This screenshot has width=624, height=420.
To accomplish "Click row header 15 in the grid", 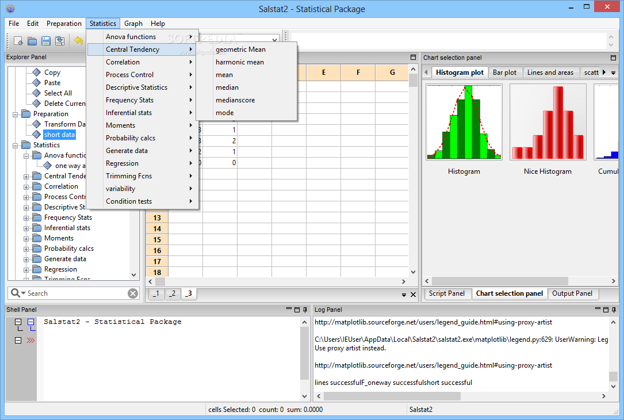I will click(x=157, y=240).
